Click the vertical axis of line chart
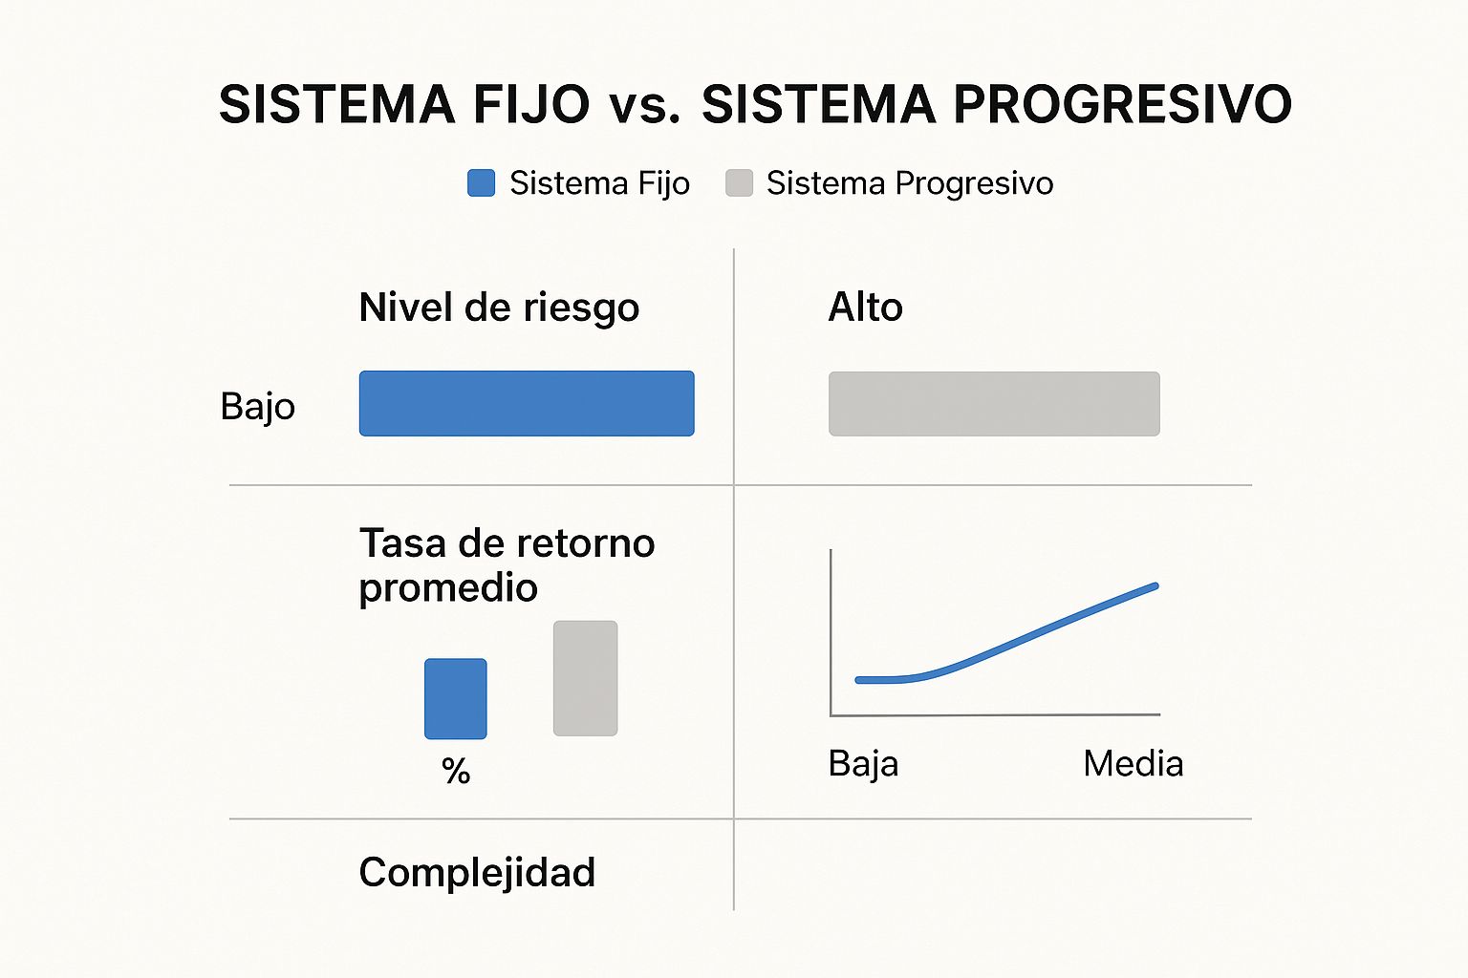 coord(831,631)
